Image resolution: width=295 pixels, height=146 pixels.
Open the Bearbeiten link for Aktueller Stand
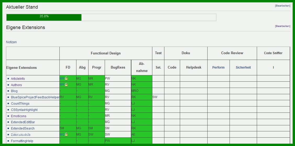click(x=283, y=6)
